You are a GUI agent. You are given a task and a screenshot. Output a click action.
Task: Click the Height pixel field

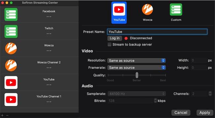(199, 68)
